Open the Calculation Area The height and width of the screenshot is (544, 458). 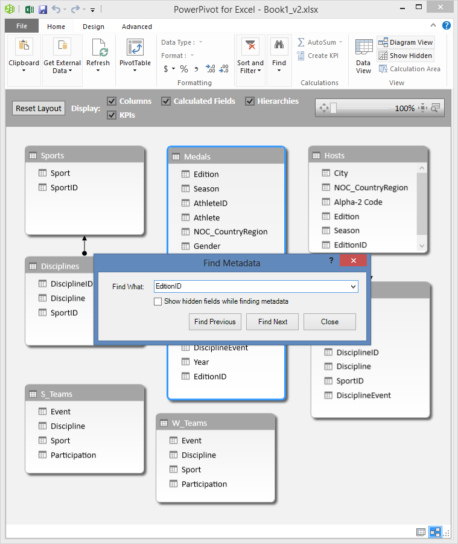click(x=410, y=69)
